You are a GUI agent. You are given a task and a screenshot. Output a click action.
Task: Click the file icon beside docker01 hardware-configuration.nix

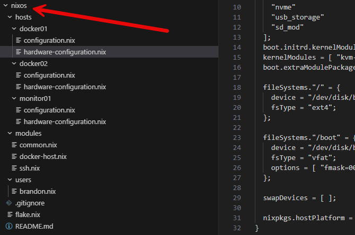pos(19,52)
